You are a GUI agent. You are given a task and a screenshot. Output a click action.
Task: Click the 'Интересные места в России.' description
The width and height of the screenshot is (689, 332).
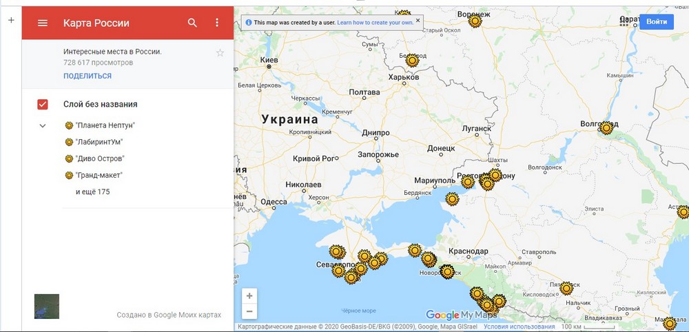(x=112, y=52)
